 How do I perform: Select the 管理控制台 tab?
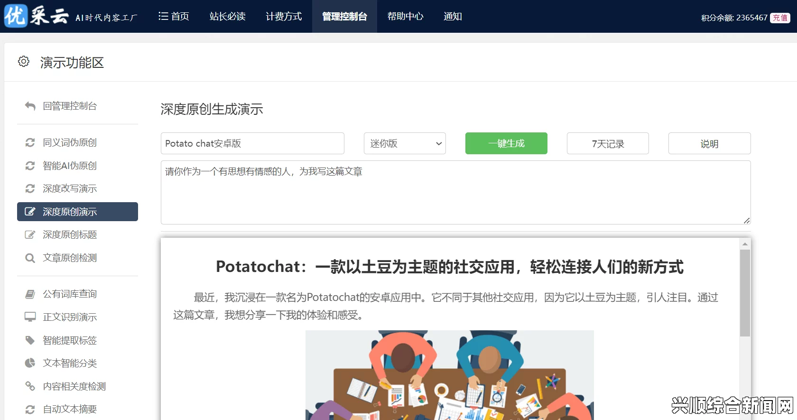pyautogui.click(x=344, y=17)
